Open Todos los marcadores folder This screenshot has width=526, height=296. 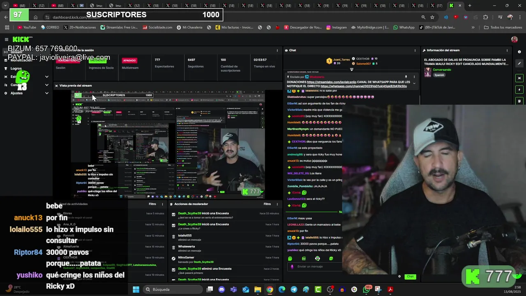[x=503, y=28]
